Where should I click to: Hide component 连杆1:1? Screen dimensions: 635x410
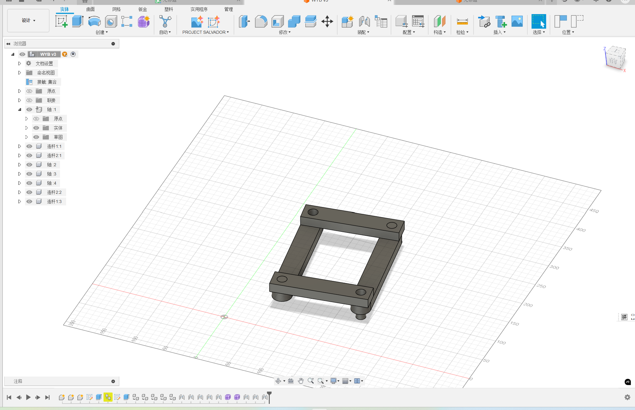coord(29,146)
